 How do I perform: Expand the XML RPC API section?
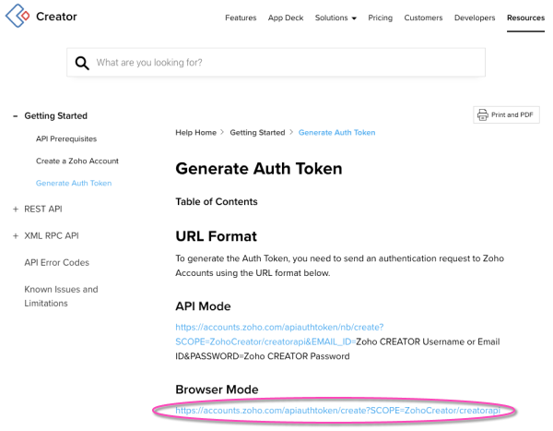pos(15,236)
